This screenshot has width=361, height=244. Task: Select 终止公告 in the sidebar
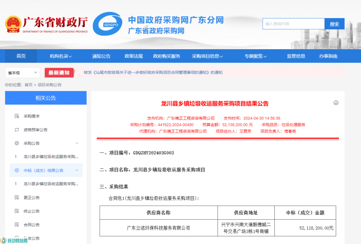[32, 211]
